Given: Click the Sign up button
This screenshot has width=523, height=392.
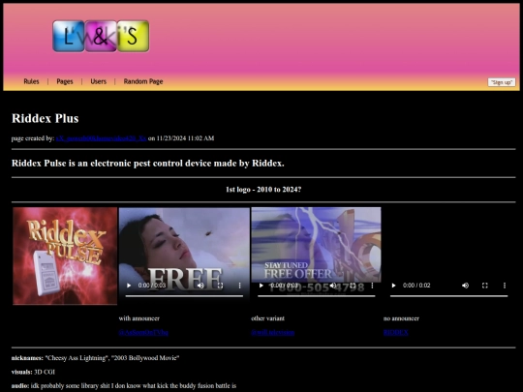Looking at the screenshot, I should pos(502,82).
